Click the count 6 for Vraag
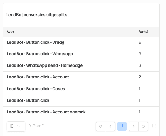166x136 pixels. (x=140, y=42)
